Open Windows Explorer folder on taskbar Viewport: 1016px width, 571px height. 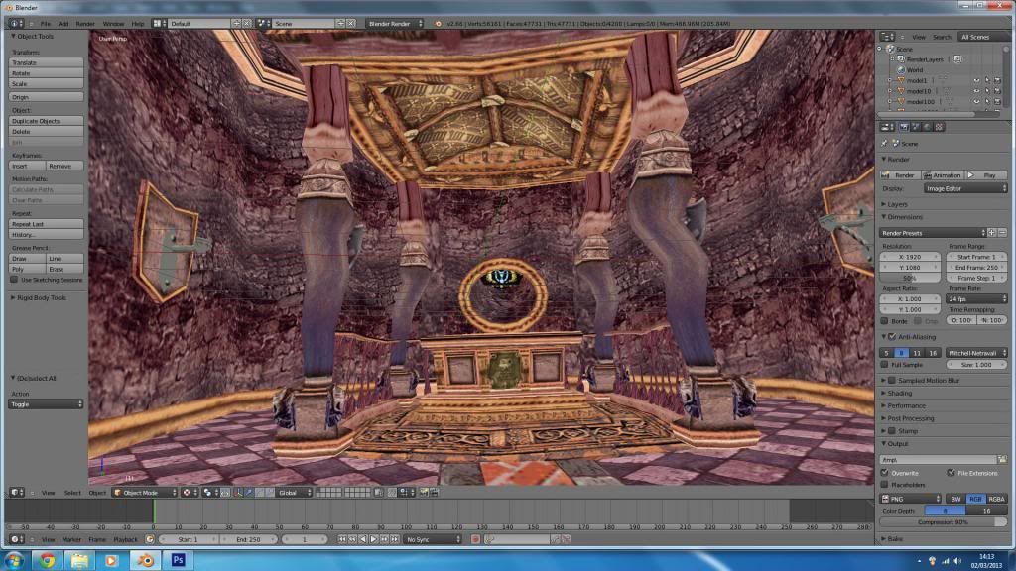click(79, 560)
